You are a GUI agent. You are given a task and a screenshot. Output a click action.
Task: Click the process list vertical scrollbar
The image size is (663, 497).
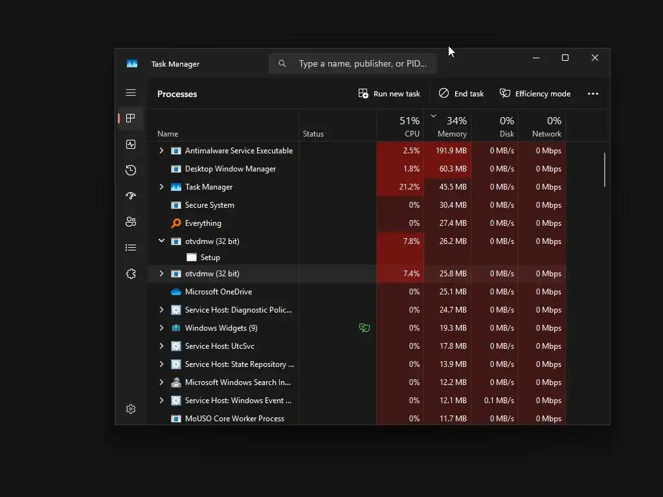(x=604, y=170)
